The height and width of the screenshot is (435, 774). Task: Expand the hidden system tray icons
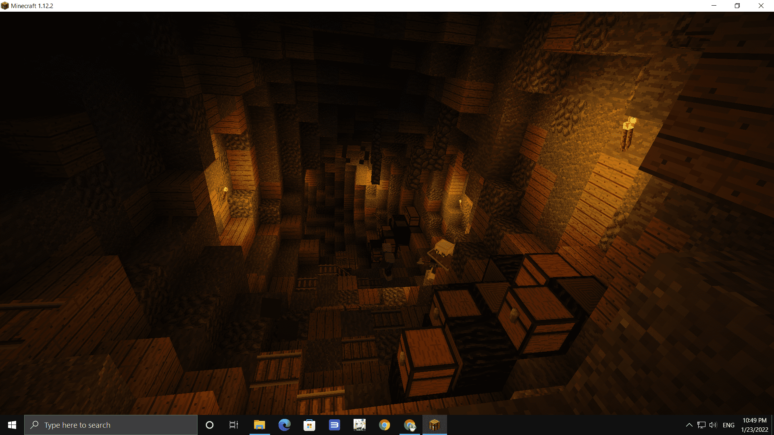[689, 425]
